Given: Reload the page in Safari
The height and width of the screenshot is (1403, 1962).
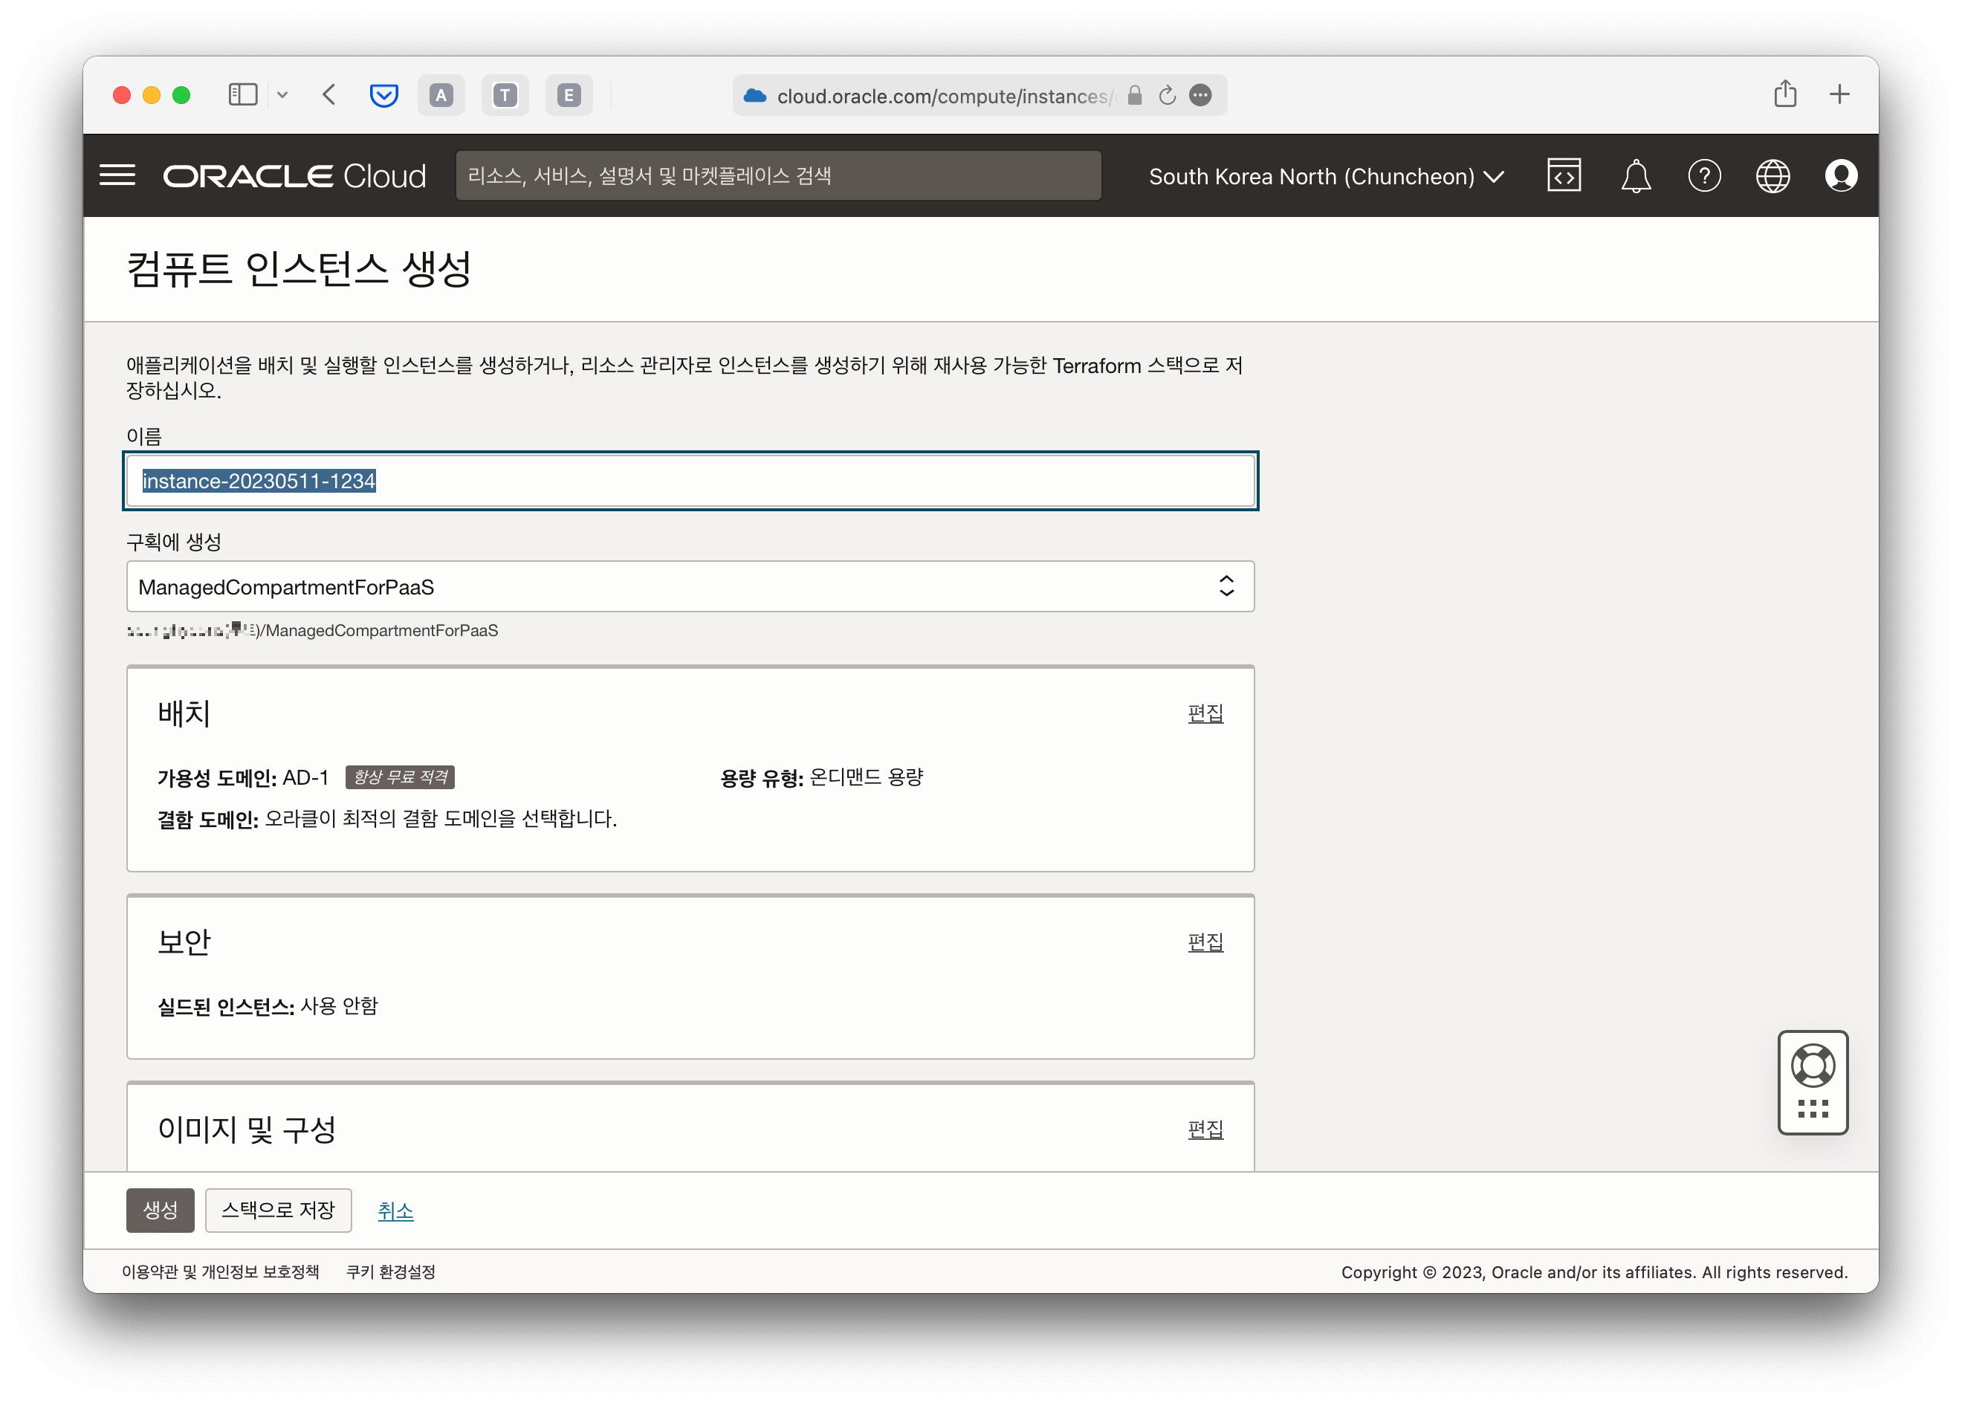Looking at the screenshot, I should coord(1168,96).
